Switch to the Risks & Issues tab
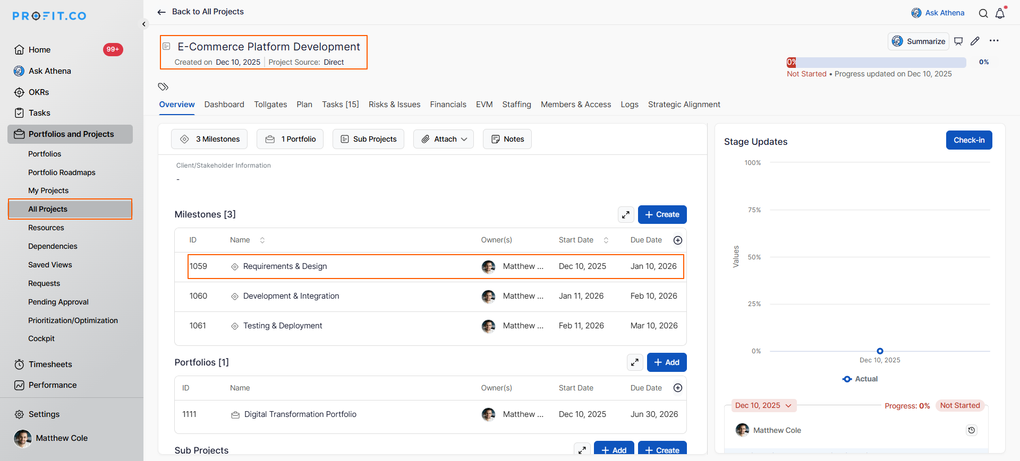This screenshot has height=461, width=1020. pos(394,105)
